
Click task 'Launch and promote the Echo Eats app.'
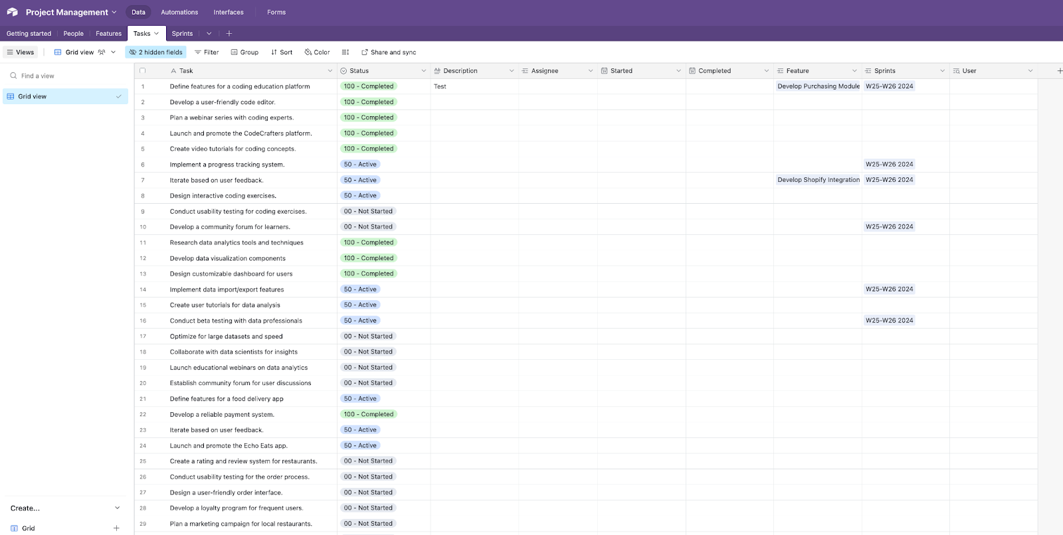229,446
